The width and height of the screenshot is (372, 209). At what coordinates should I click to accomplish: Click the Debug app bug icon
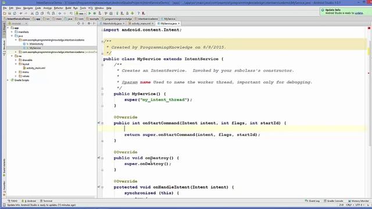(95, 13)
